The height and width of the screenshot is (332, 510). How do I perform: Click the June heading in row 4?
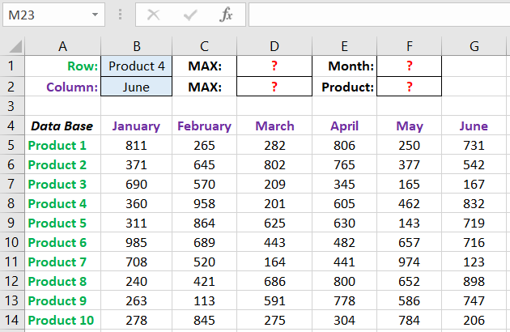(474, 126)
